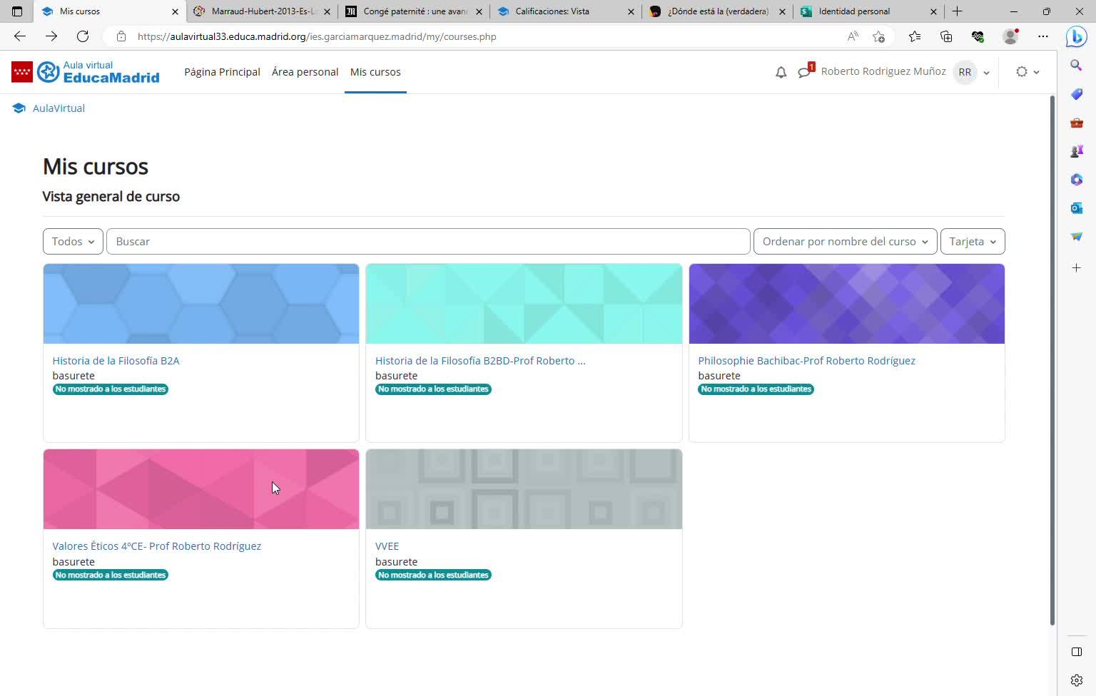Click the browser address bar URL

(x=317, y=36)
